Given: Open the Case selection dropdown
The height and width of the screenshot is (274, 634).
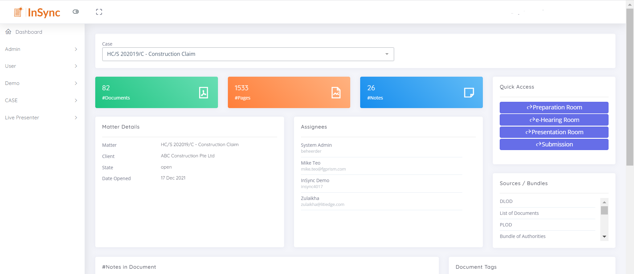Looking at the screenshot, I should pos(248,54).
